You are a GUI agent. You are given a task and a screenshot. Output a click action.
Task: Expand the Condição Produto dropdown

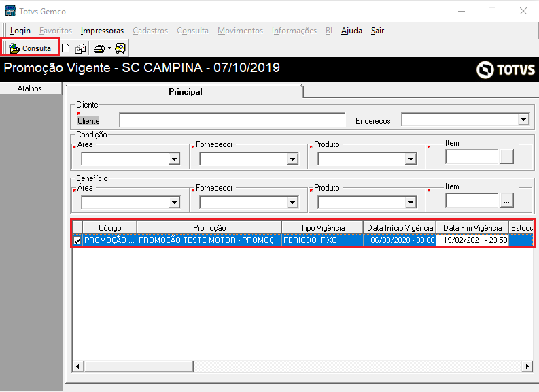411,159
